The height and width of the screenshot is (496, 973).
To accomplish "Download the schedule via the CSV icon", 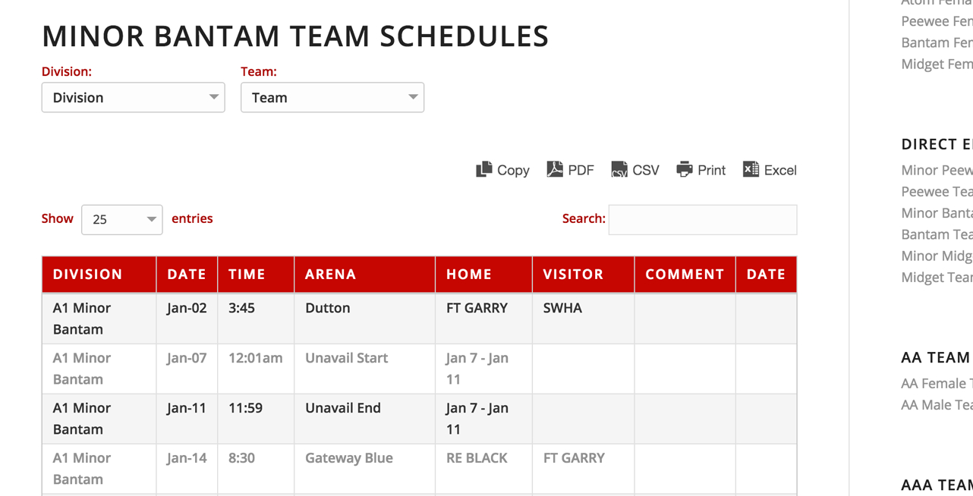I will pos(619,169).
